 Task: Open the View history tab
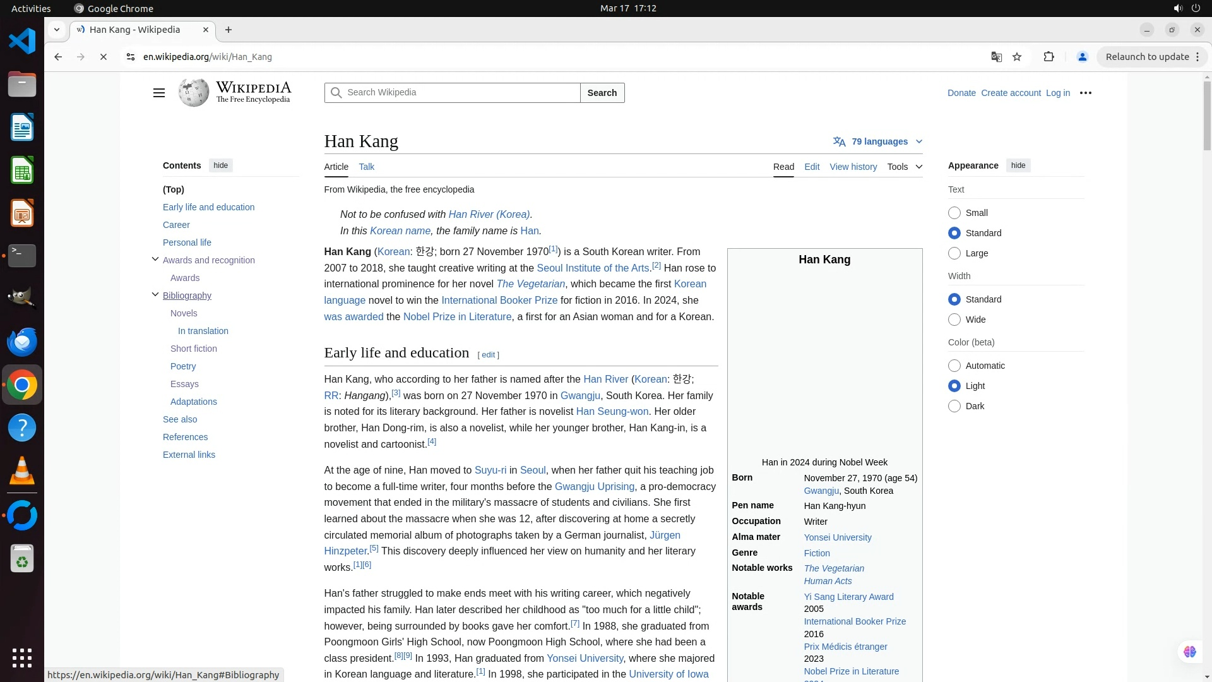point(853,167)
